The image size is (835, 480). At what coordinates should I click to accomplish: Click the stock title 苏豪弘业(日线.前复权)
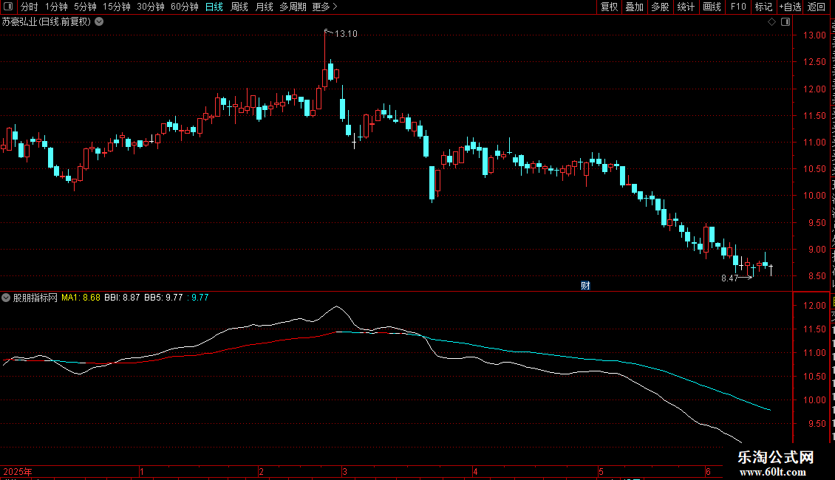[x=47, y=22]
